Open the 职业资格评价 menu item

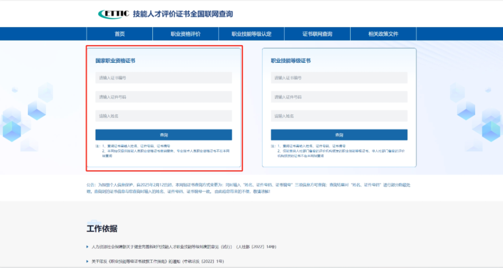186,34
